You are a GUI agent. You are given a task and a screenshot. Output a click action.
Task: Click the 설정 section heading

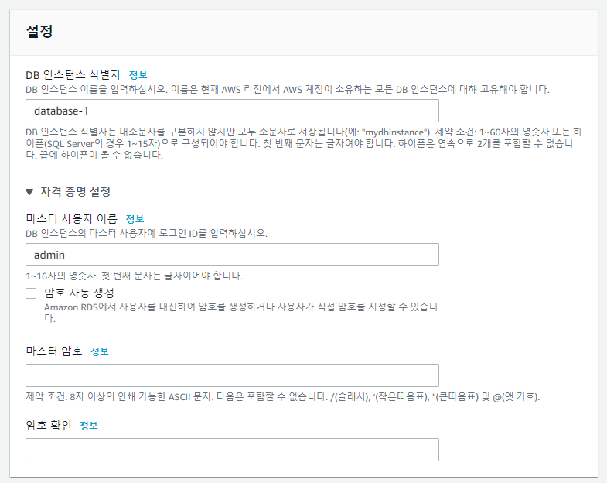[x=39, y=31]
